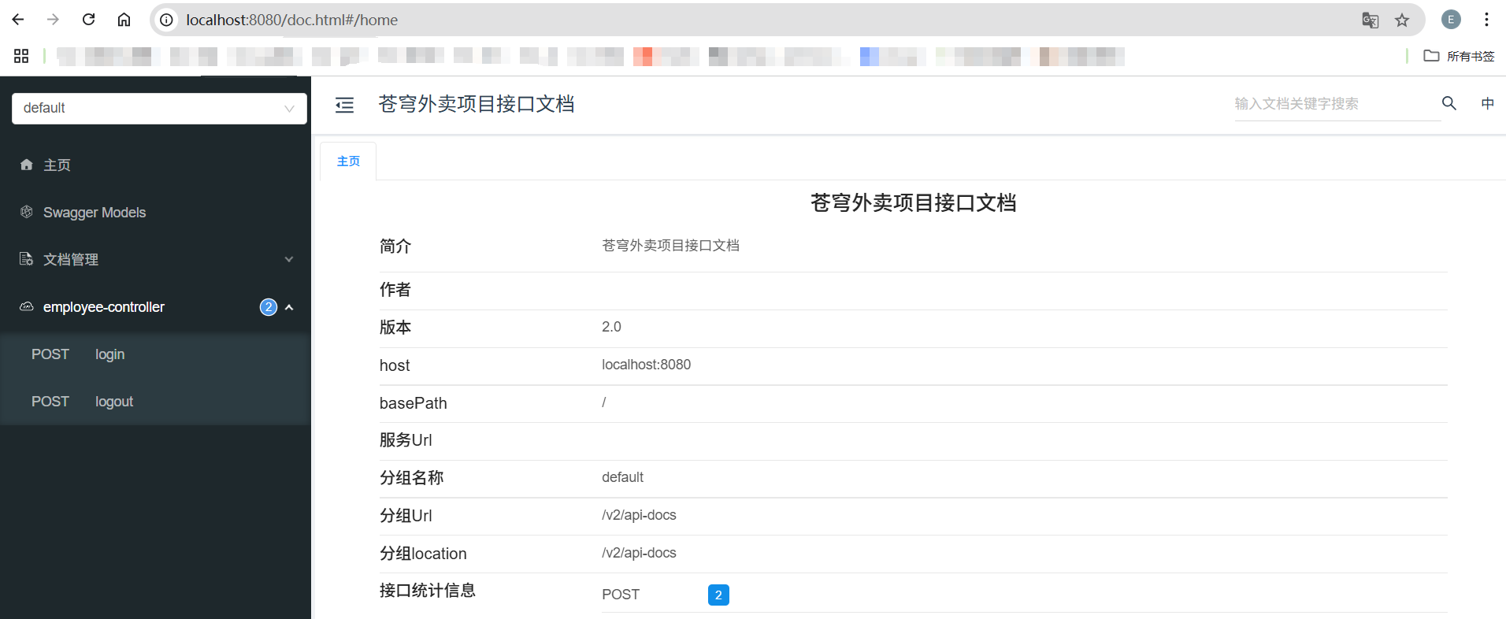Click the 苍穹外卖项目接口文档 header title
Image resolution: width=1506 pixels, height=619 pixels.
coord(476,104)
